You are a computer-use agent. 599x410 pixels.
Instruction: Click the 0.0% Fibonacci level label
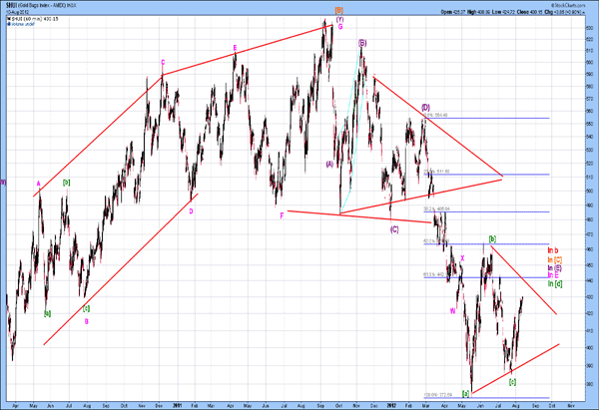(x=436, y=115)
